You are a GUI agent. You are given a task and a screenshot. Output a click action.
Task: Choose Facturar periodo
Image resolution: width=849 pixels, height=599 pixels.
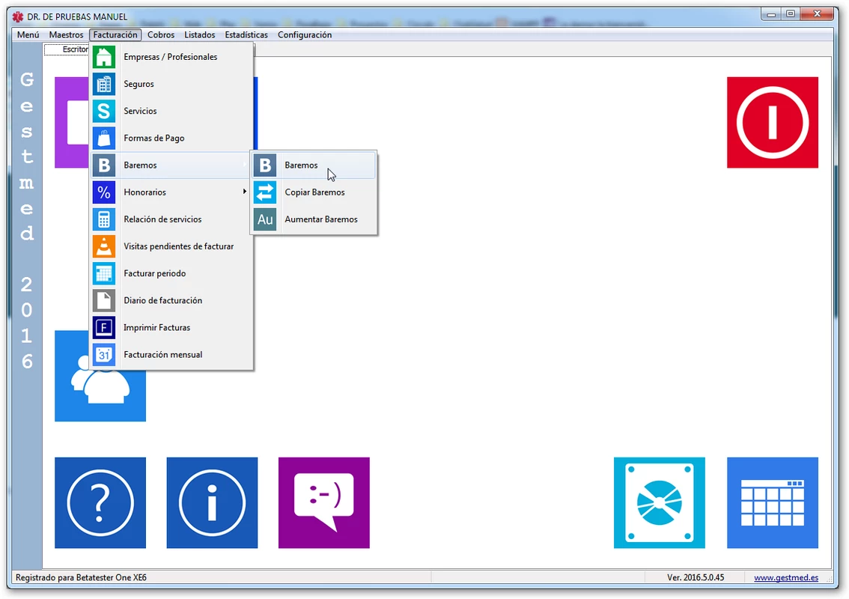pyautogui.click(x=171, y=273)
